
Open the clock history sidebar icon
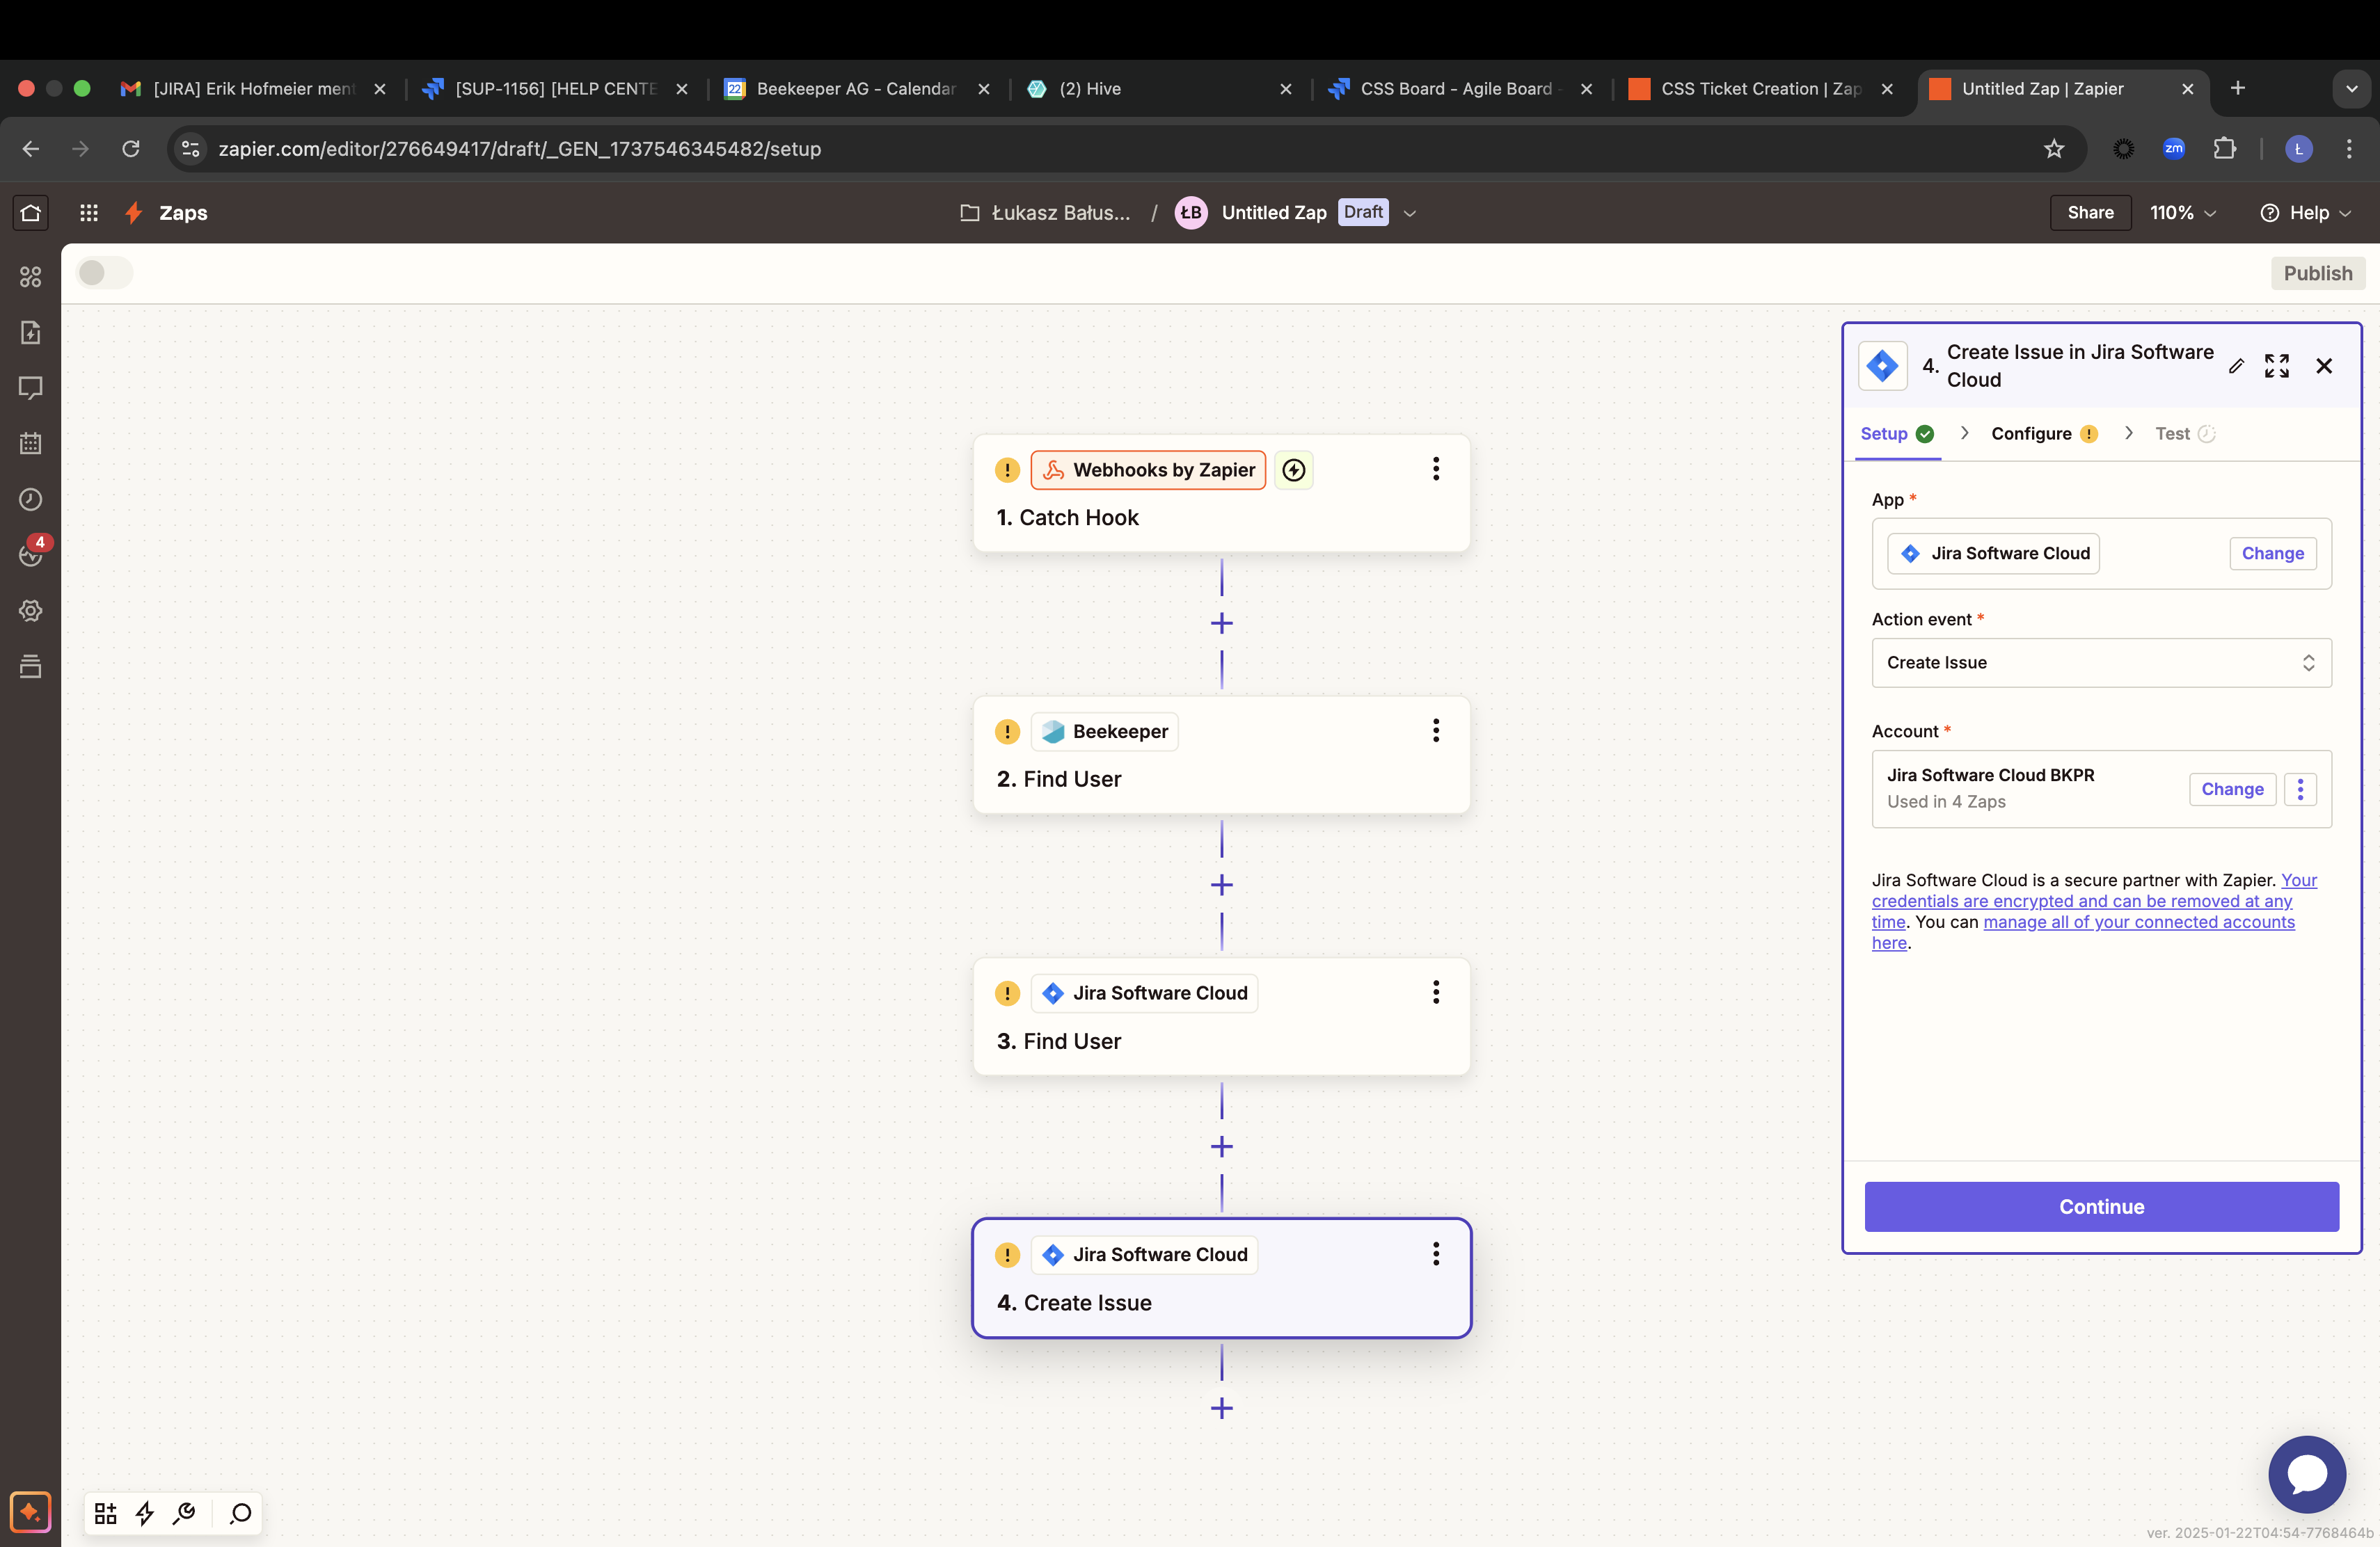coord(31,499)
